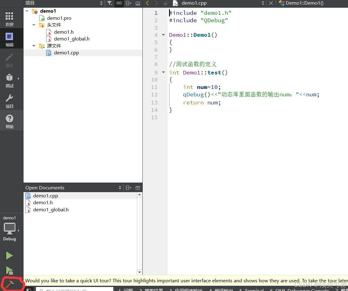
Task: Collapse the 源文件 sources folder
Action: coord(34,46)
